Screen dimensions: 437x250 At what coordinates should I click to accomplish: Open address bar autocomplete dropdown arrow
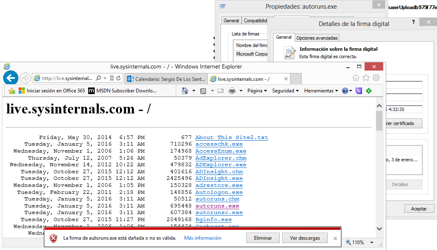(105, 78)
